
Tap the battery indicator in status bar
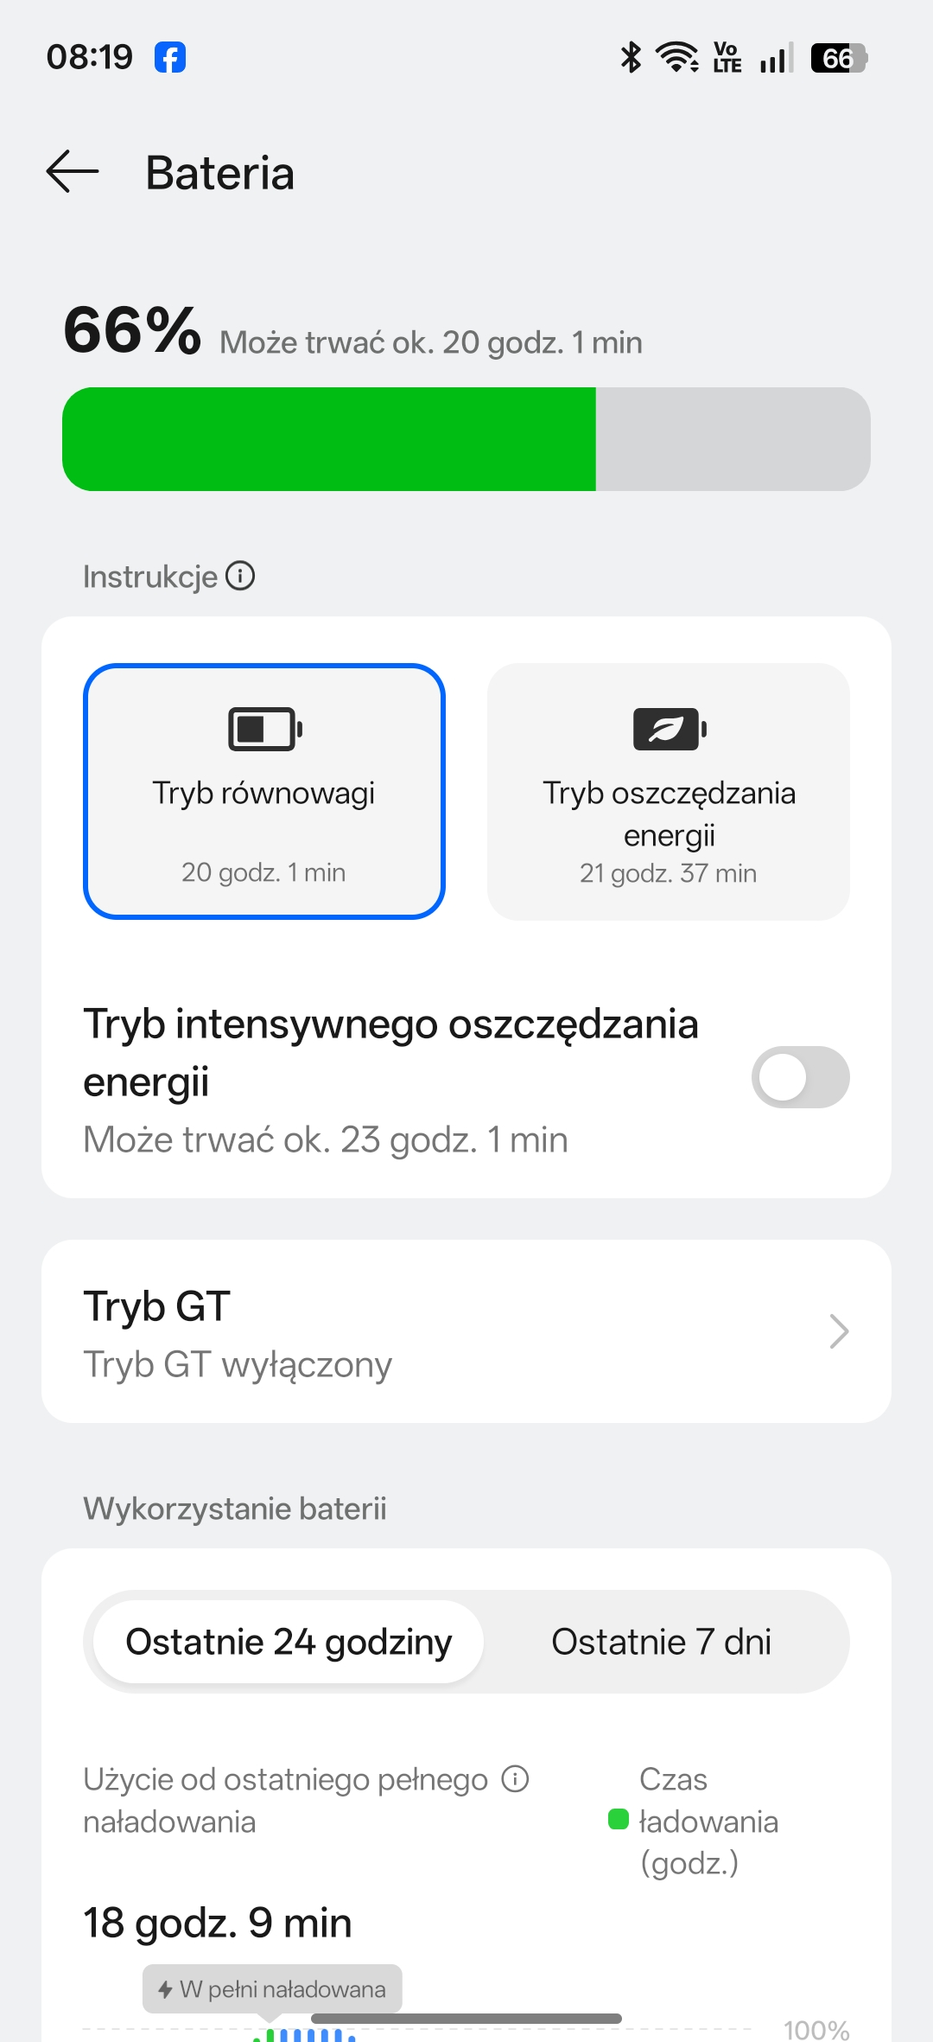pos(838,58)
